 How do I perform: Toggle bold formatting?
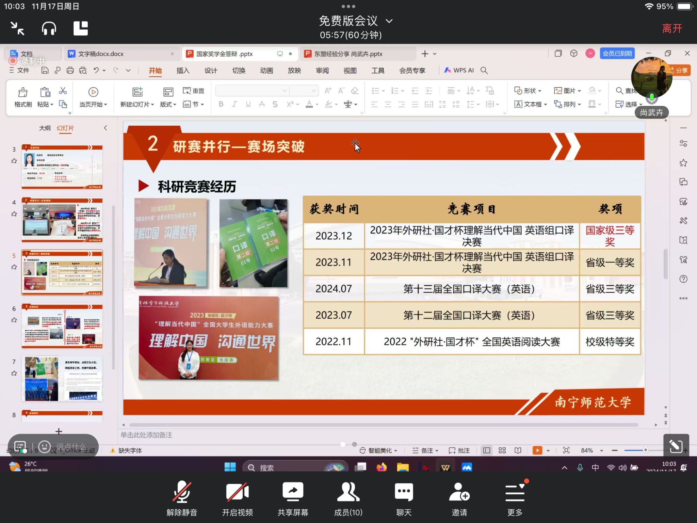pyautogui.click(x=221, y=104)
